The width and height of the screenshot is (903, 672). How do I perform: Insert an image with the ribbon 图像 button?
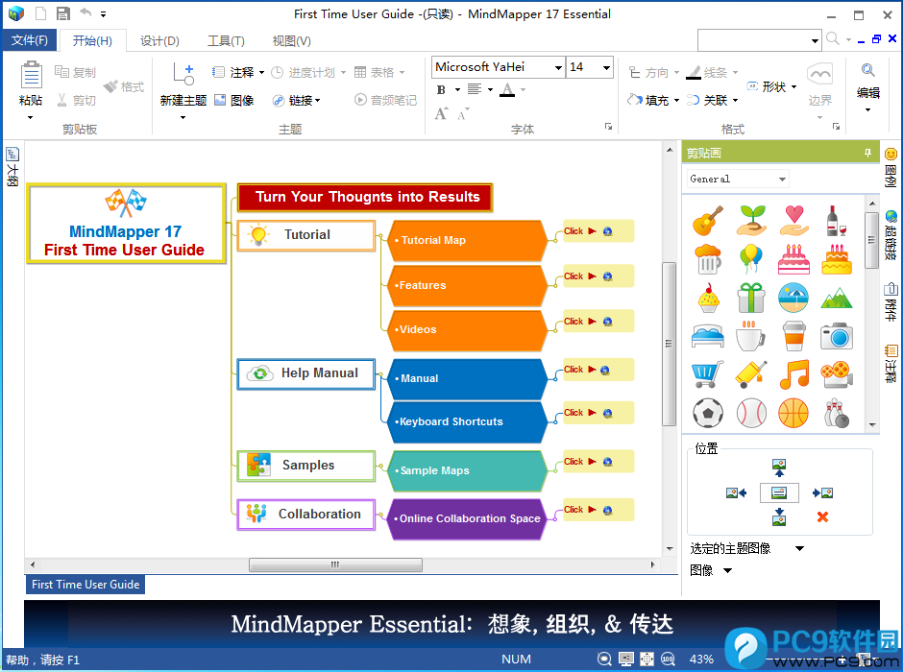(x=234, y=100)
